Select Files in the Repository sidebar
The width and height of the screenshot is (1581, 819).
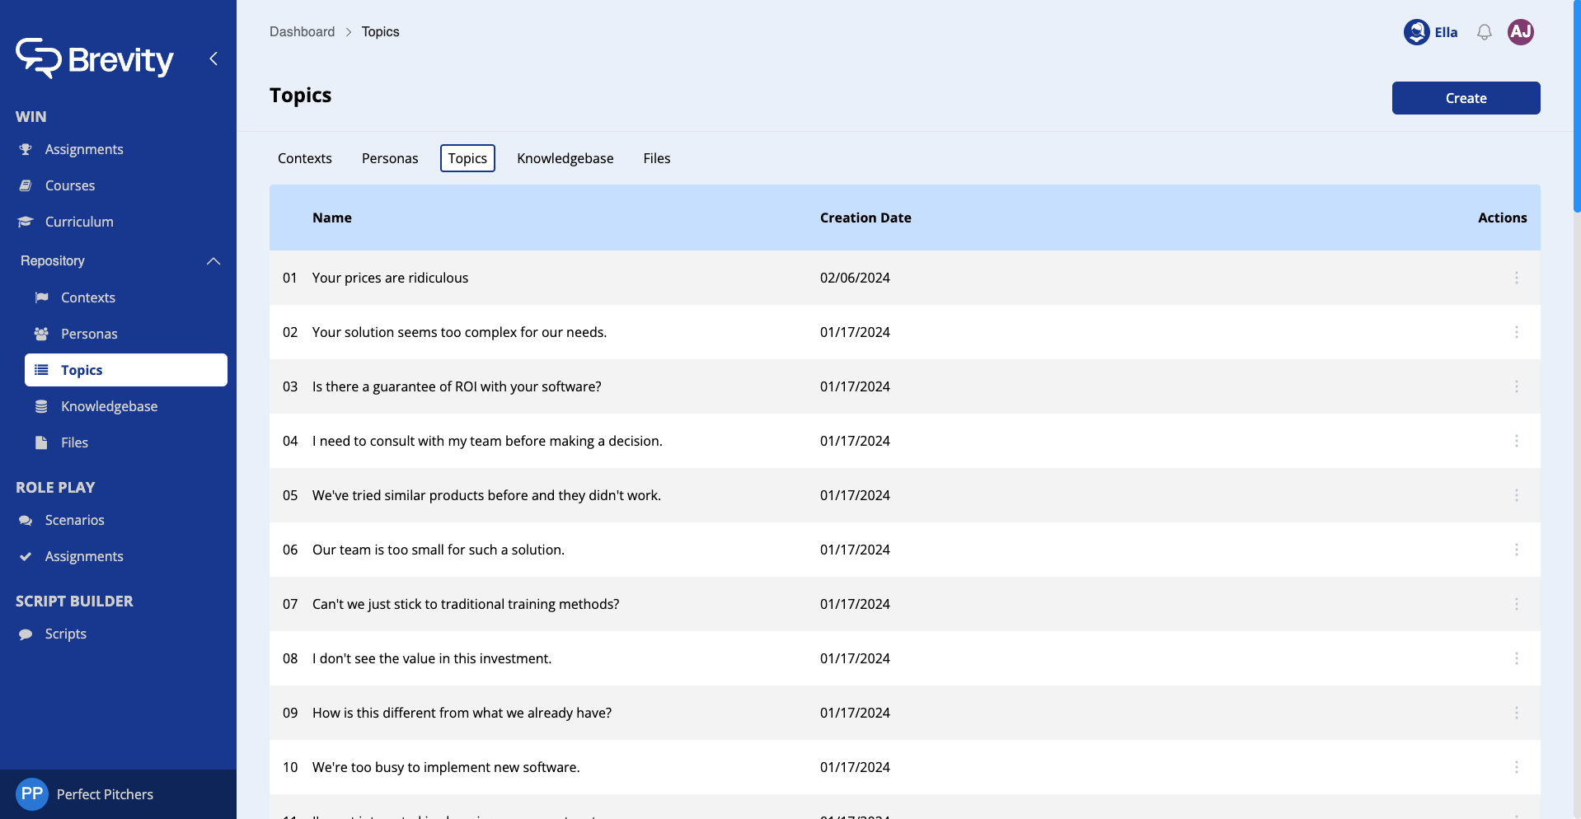click(x=74, y=442)
